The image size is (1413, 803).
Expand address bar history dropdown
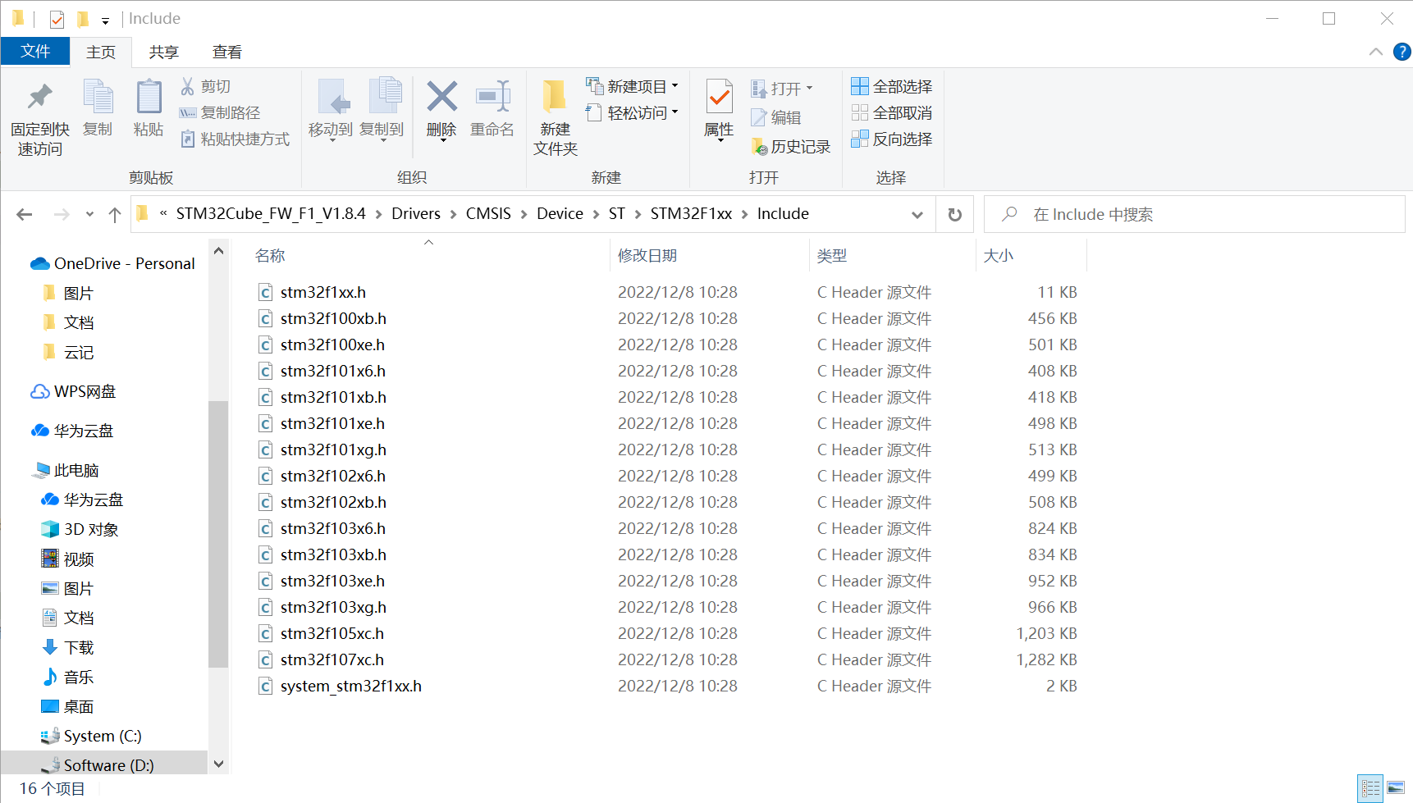pyautogui.click(x=917, y=215)
